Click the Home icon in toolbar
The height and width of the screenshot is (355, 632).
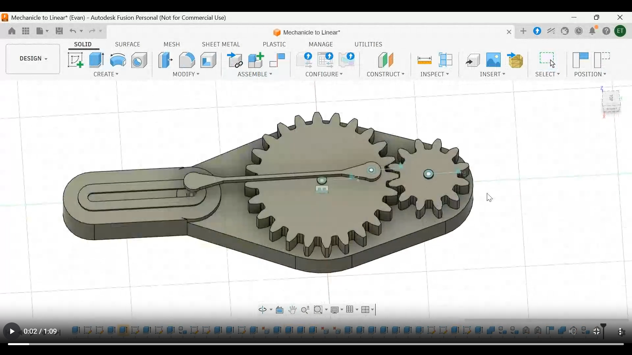point(12,31)
